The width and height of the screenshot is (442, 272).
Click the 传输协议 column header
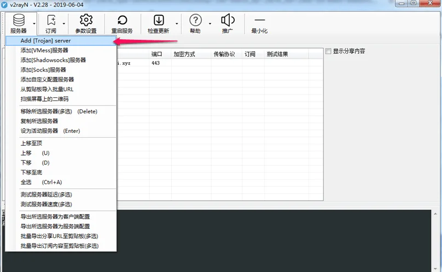click(226, 54)
